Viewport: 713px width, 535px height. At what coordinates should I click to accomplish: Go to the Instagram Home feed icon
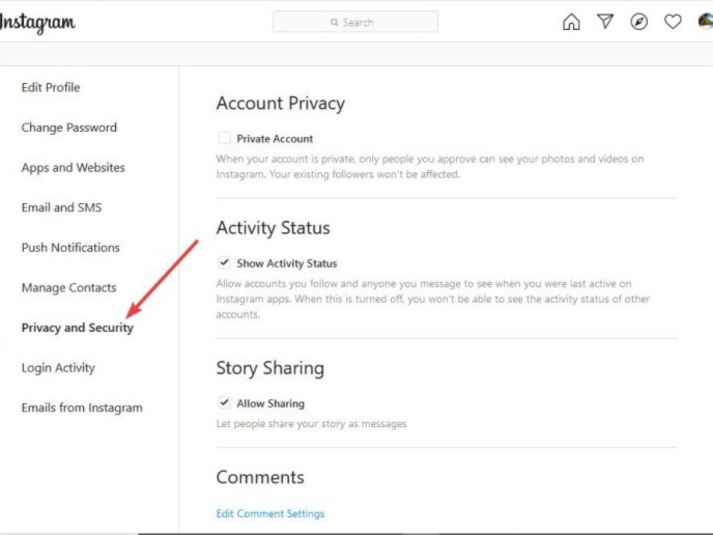(x=571, y=22)
